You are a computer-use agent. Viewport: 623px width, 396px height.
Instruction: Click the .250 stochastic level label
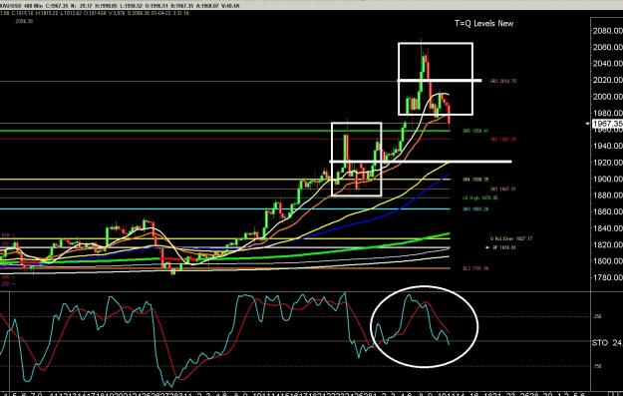[x=598, y=316]
